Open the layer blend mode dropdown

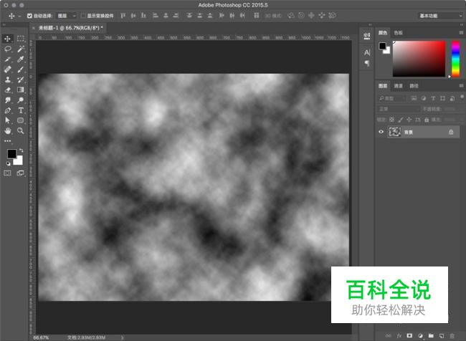(x=398, y=109)
